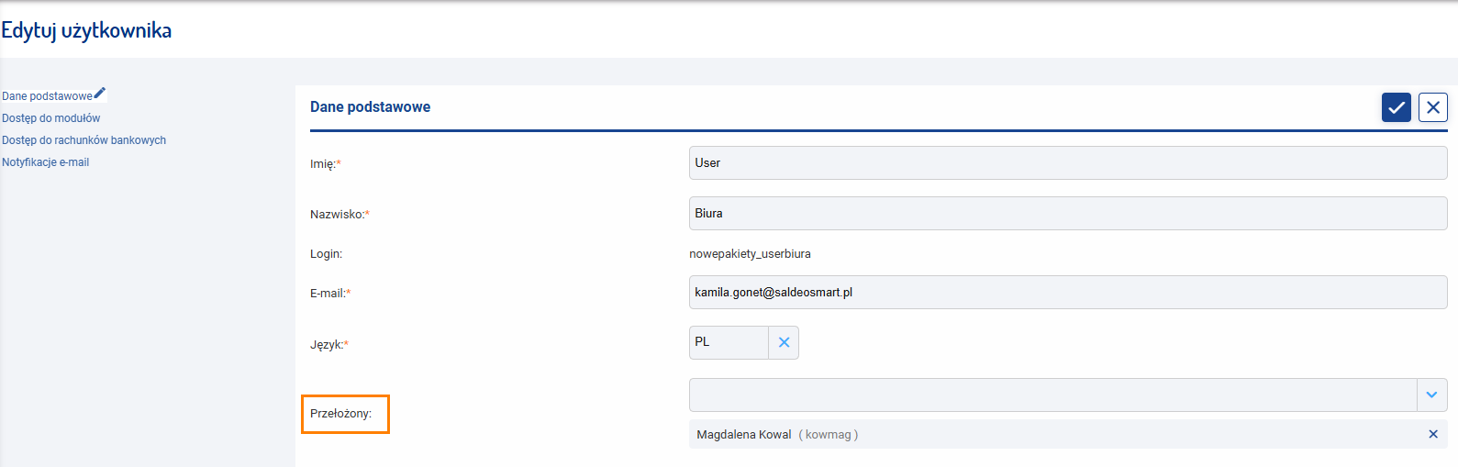Cancel editing with the X icon button

(x=1433, y=107)
